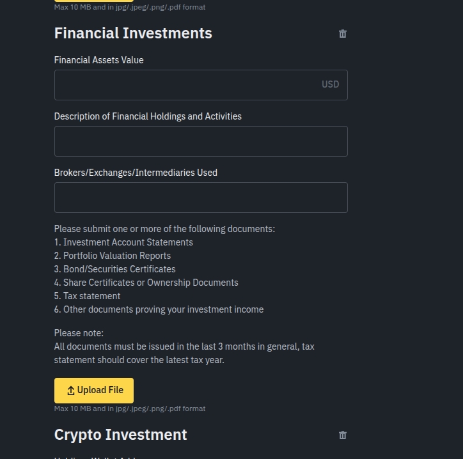This screenshot has width=463, height=459.
Task: Click the USD currency suffix
Action: tap(330, 84)
